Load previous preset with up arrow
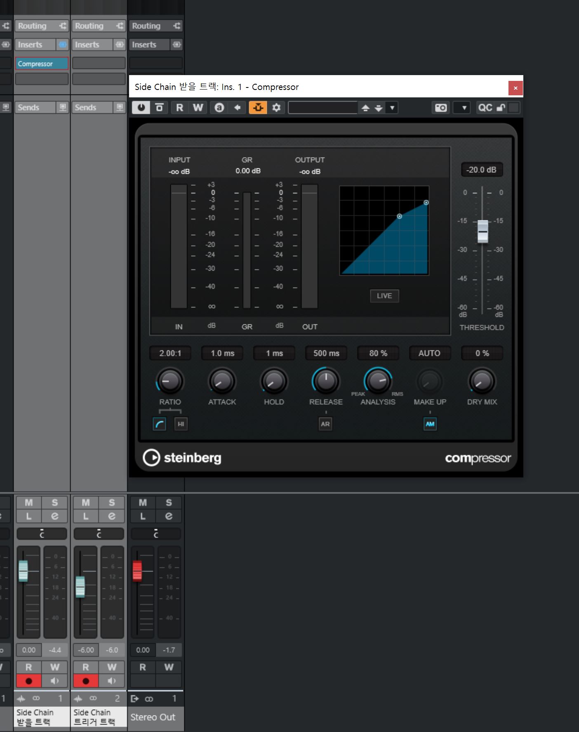Image resolution: width=579 pixels, height=732 pixels. [365, 108]
